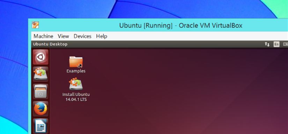
Task: Open the Help menu
Action: coord(102,36)
